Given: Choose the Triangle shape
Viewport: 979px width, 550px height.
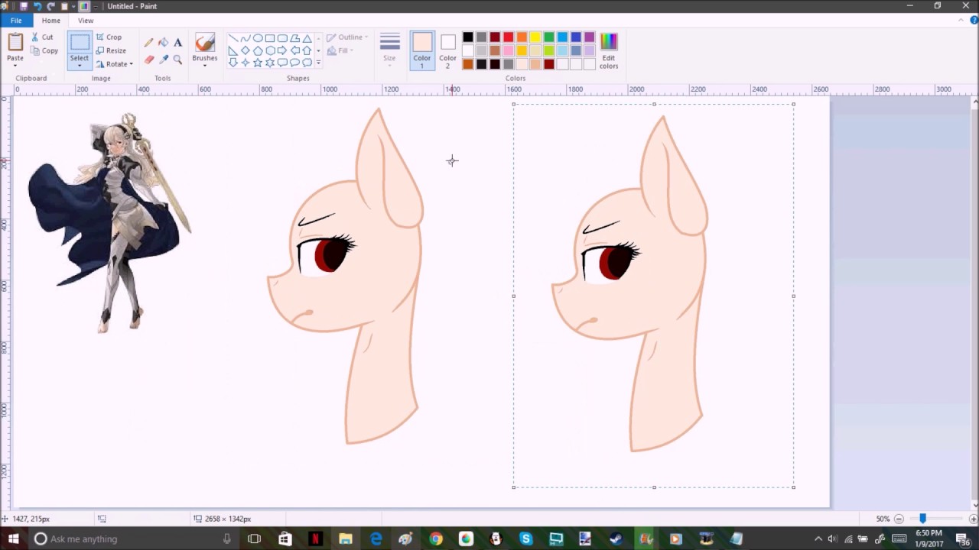Looking at the screenshot, I should [307, 38].
